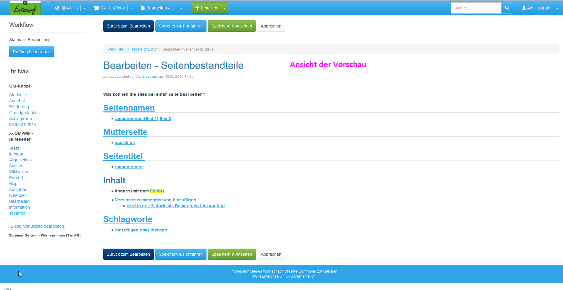Focus the suche search input field
The height and width of the screenshot is (290, 563).
click(x=476, y=8)
